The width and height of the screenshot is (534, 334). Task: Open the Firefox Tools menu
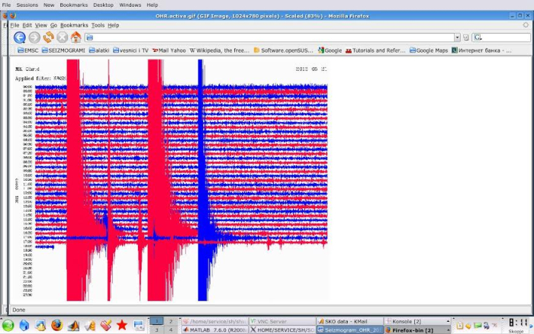(x=98, y=25)
